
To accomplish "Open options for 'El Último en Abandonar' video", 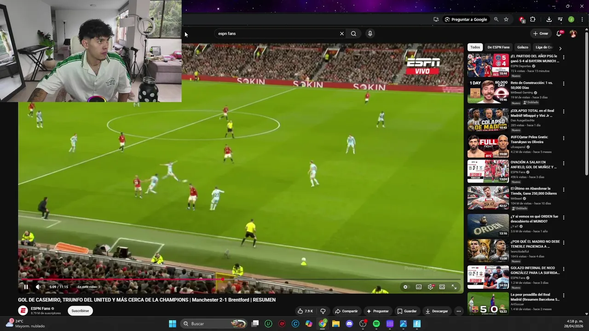I will [564, 189].
